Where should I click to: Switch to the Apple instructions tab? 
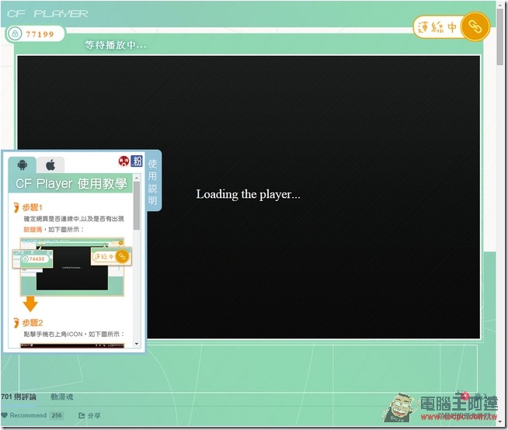[50, 165]
